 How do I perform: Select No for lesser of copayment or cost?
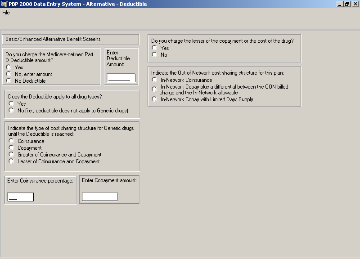coord(154,54)
